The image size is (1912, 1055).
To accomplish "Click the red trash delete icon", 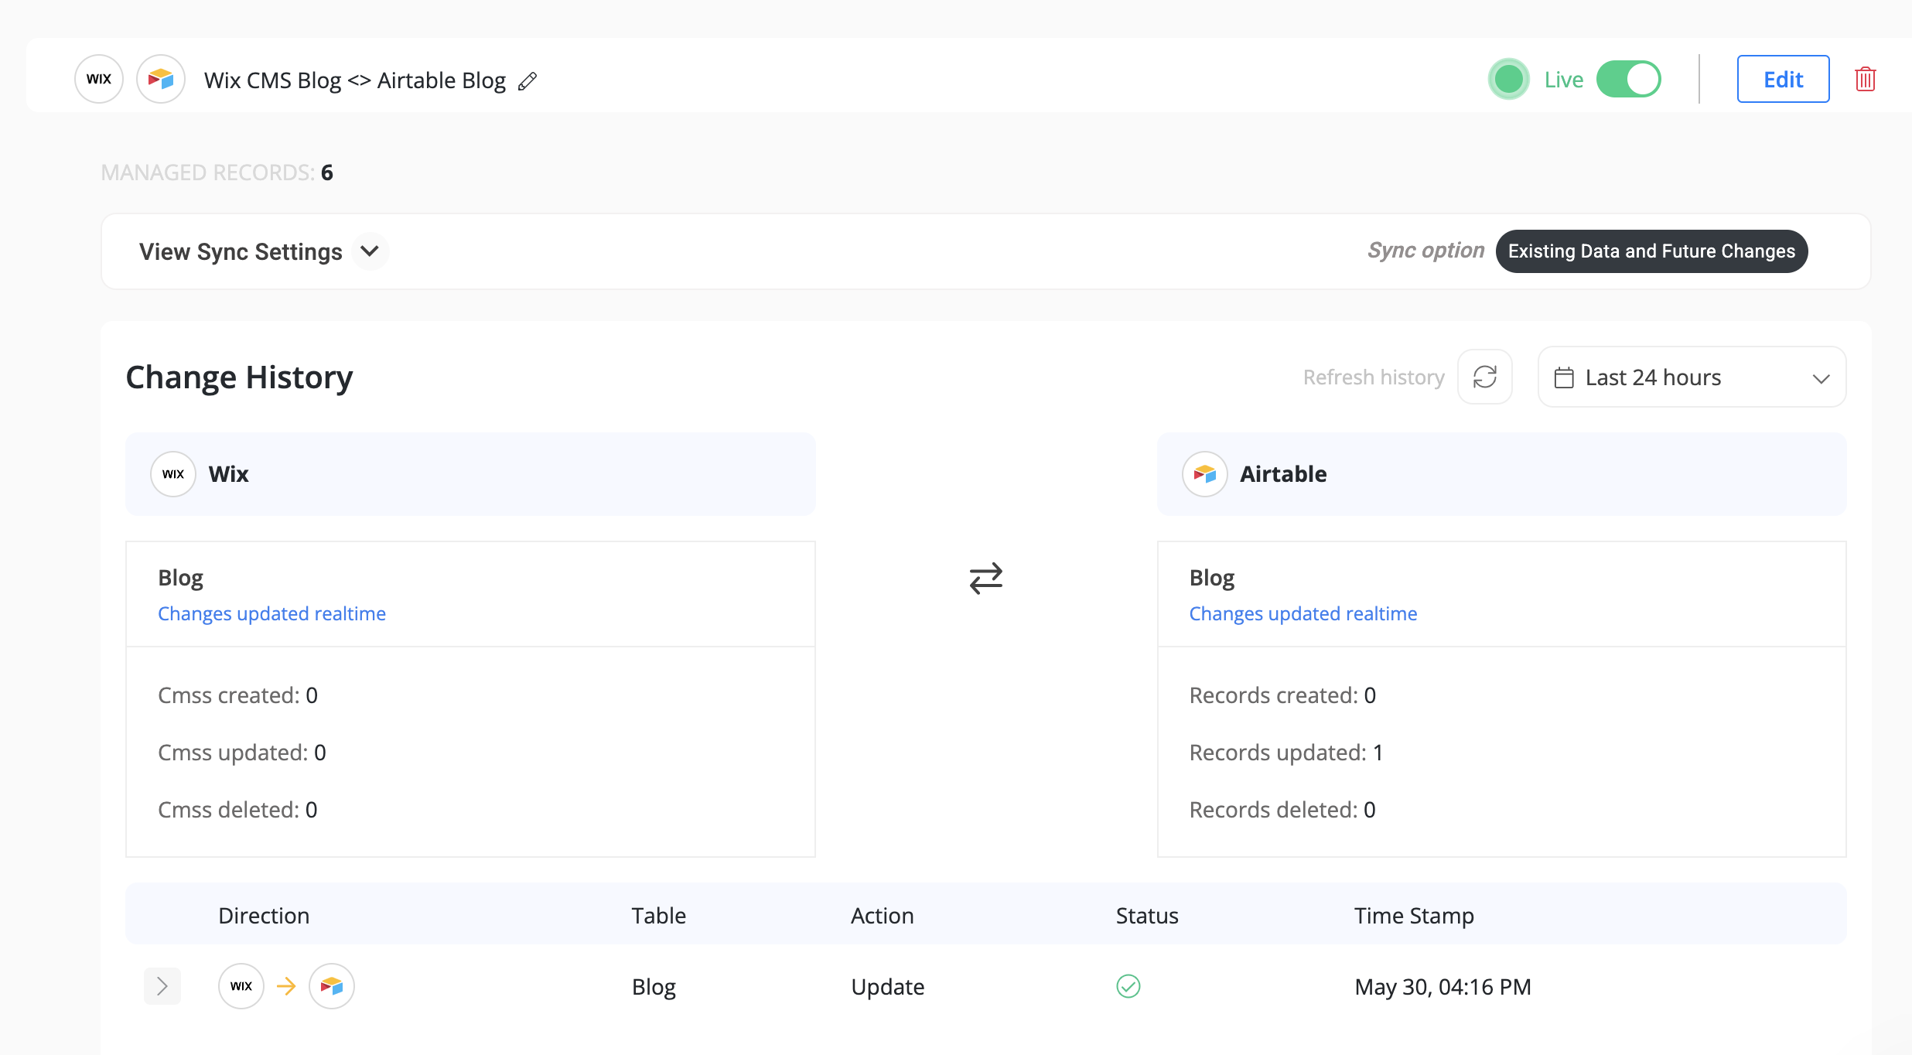I will point(1865,79).
